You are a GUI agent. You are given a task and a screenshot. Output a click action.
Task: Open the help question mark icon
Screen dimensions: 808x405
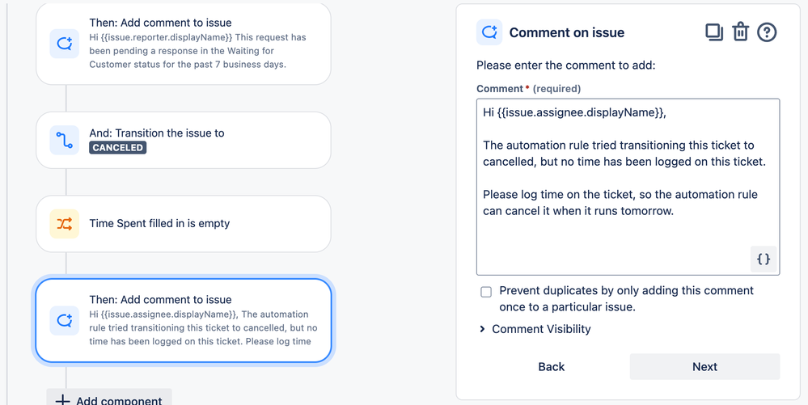point(767,32)
